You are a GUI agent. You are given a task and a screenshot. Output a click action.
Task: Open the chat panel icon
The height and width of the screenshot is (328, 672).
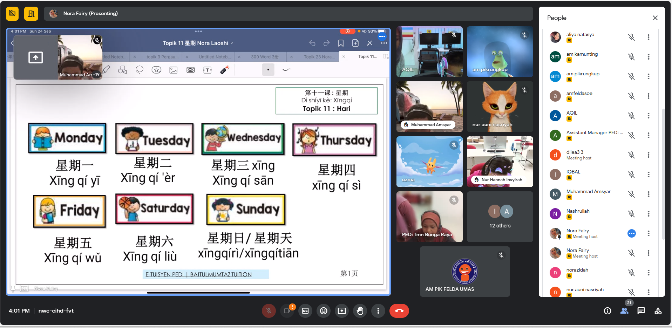coord(641,311)
